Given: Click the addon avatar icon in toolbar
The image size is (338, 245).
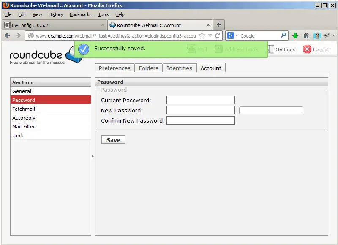Looking at the screenshot, I should pos(317,35).
